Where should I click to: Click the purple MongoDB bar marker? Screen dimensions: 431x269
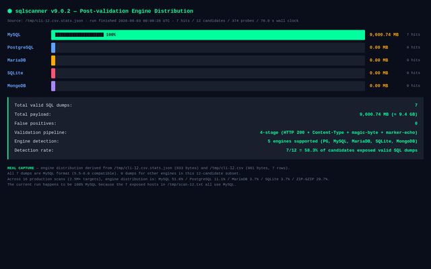pyautogui.click(x=53, y=86)
